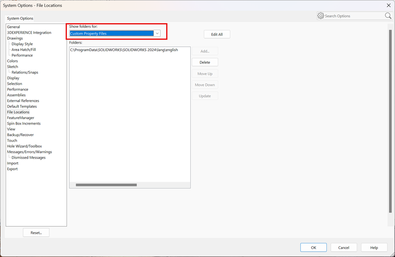395x257 pixels.
Task: Confirm settings with the OK button
Action: coord(313,248)
